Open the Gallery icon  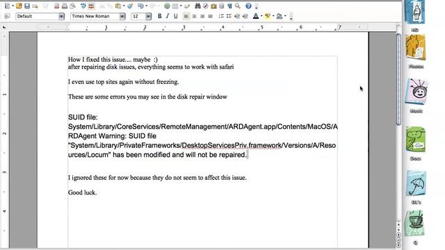coord(213,6)
